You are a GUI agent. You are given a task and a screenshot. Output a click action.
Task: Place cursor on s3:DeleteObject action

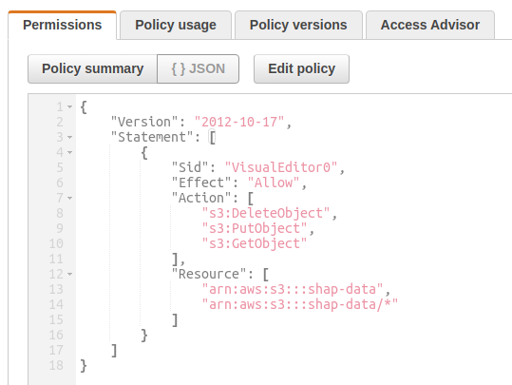coord(266,213)
